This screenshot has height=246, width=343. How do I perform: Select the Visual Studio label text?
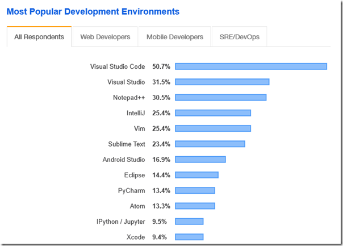(126, 82)
